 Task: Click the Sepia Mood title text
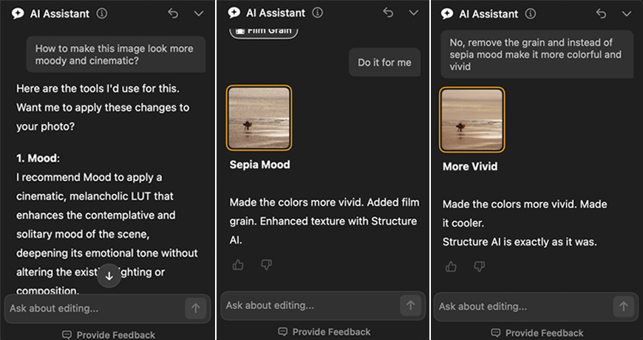(259, 164)
